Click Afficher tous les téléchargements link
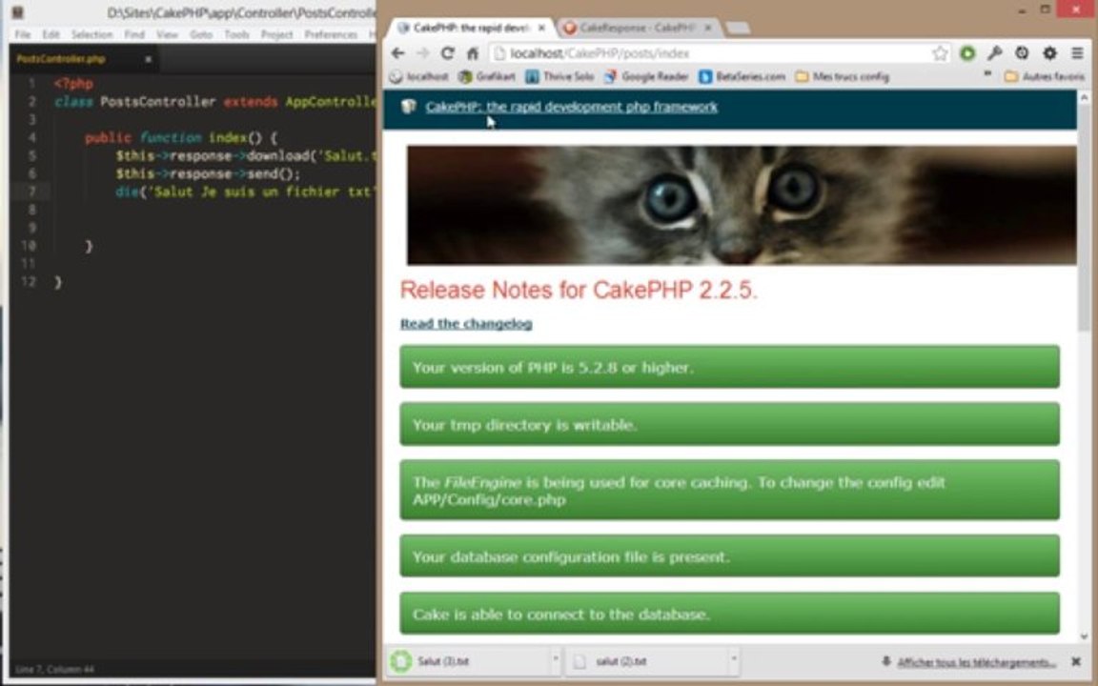The height and width of the screenshot is (686, 1098). point(976,662)
